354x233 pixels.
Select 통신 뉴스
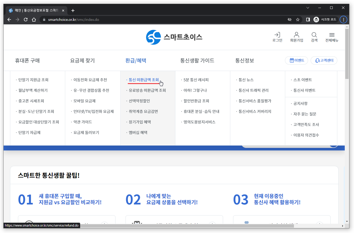(246, 80)
